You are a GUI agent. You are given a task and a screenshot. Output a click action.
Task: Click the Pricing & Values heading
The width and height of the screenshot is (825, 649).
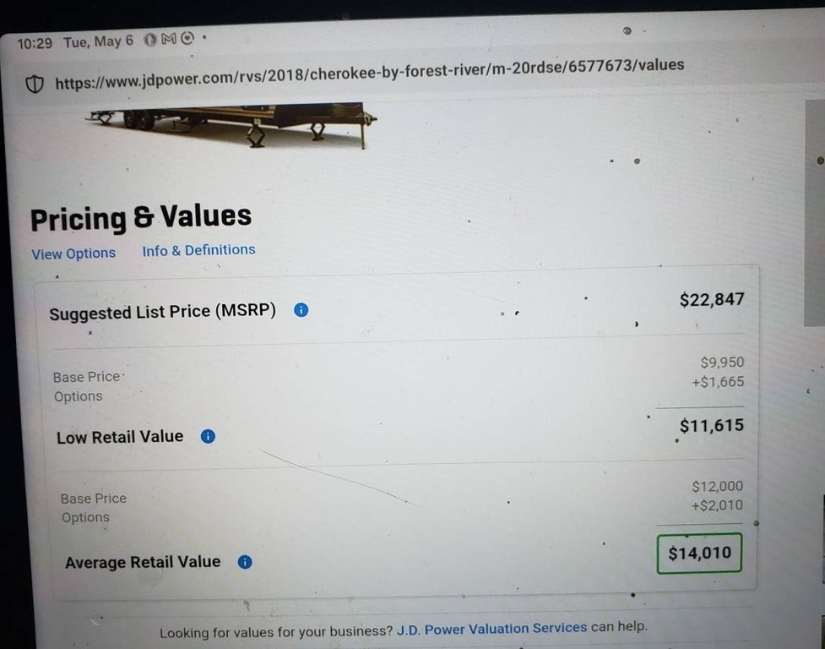click(140, 217)
